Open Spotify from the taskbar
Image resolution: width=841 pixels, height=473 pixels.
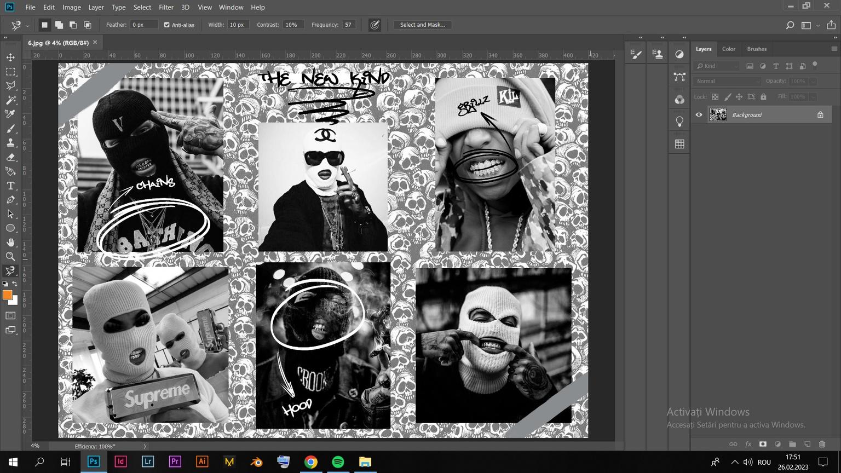click(x=338, y=462)
